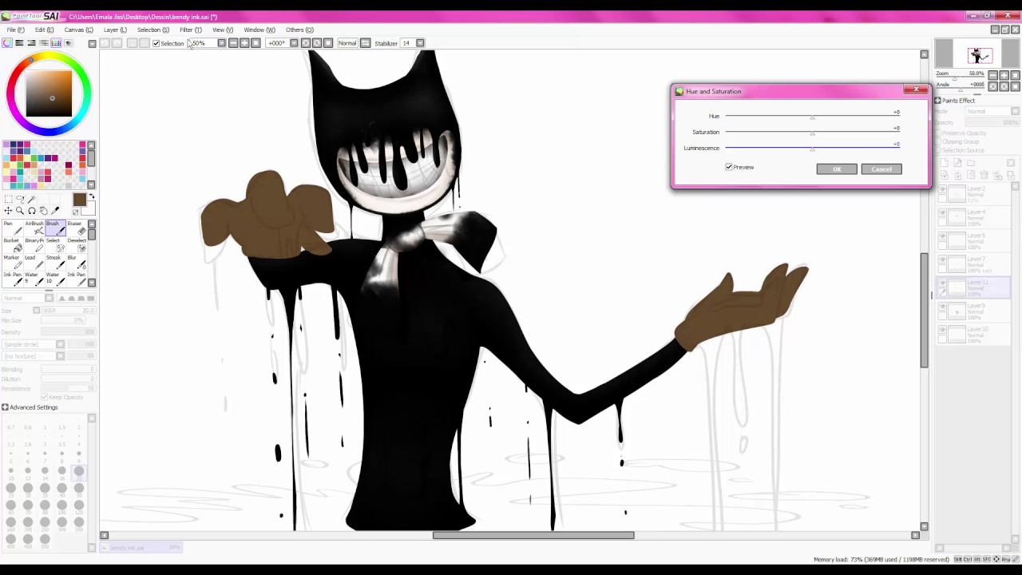The width and height of the screenshot is (1022, 575).
Task: Select the Marker tool
Action: pyautogui.click(x=12, y=261)
